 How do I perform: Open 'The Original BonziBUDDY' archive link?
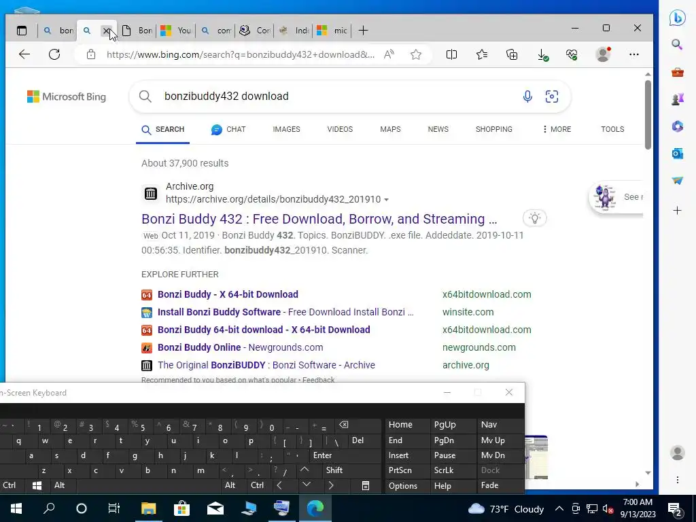click(266, 365)
